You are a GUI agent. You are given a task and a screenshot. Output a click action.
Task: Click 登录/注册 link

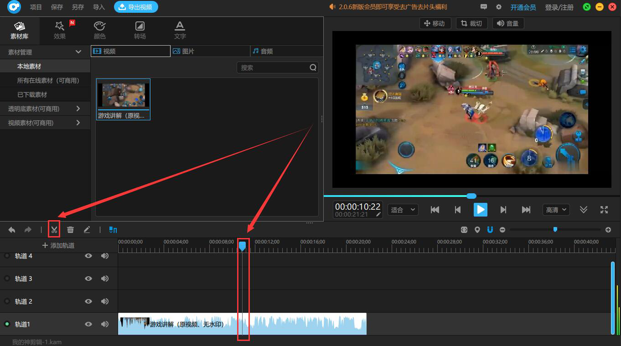[559, 7]
